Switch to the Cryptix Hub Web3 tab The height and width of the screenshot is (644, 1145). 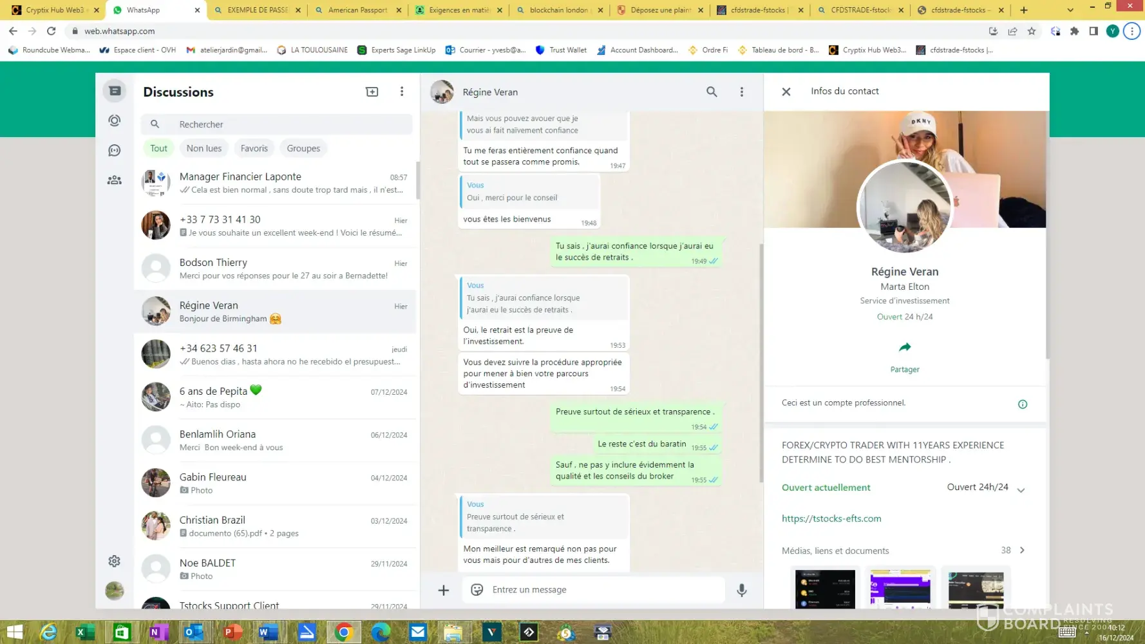[55, 10]
